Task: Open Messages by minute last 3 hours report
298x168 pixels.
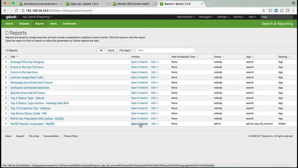Action: click(x=32, y=83)
